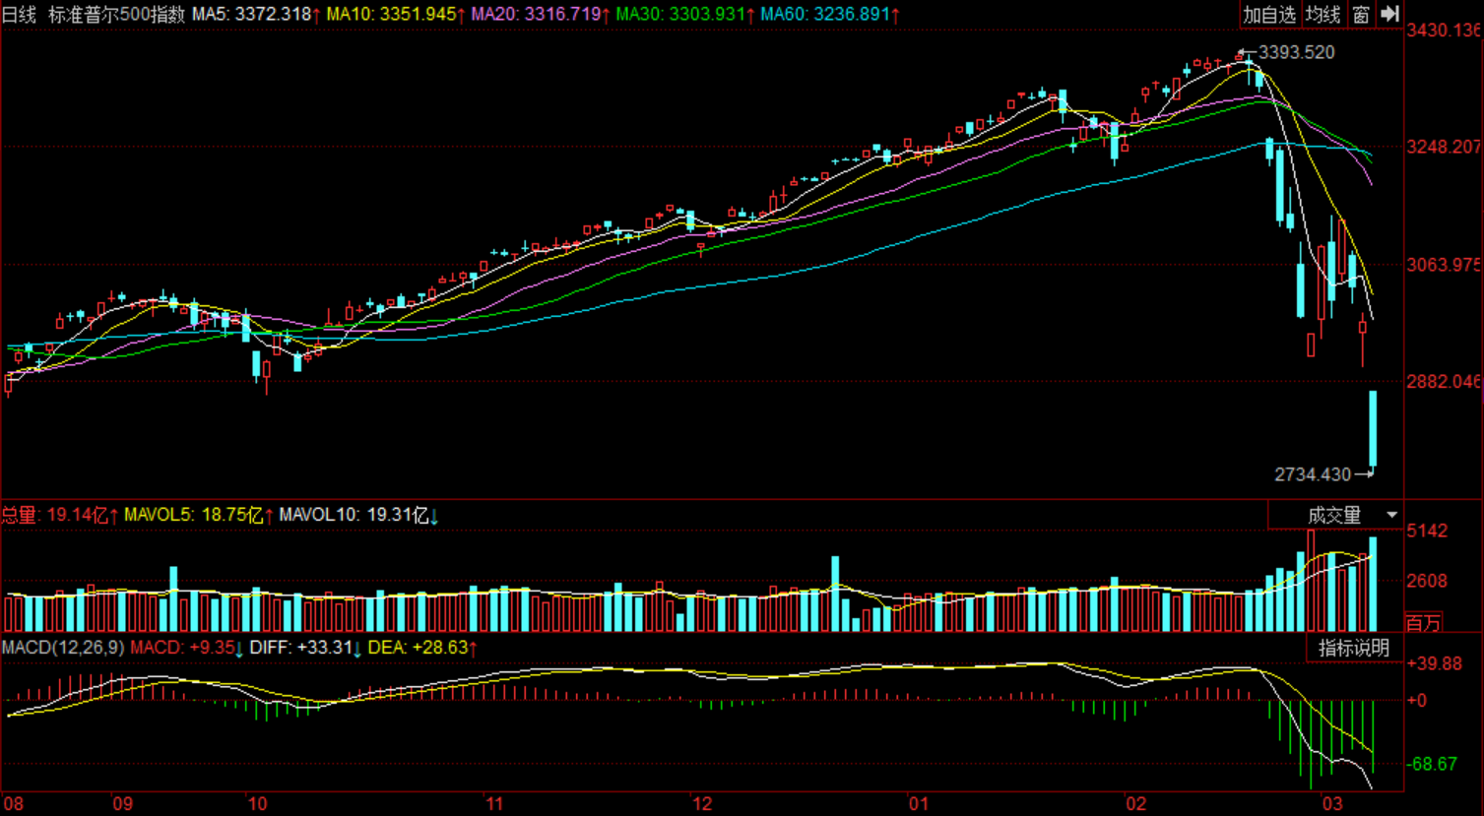Click the MAVOL10: 19.31亿 label
The width and height of the screenshot is (1484, 816).
click(358, 515)
